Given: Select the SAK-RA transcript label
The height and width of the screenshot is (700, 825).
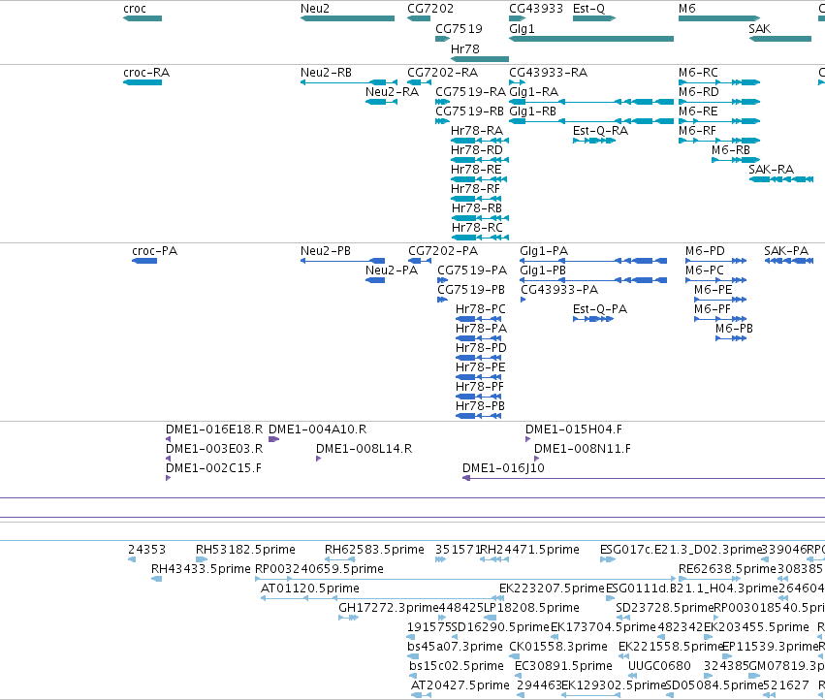Looking at the screenshot, I should click(772, 170).
